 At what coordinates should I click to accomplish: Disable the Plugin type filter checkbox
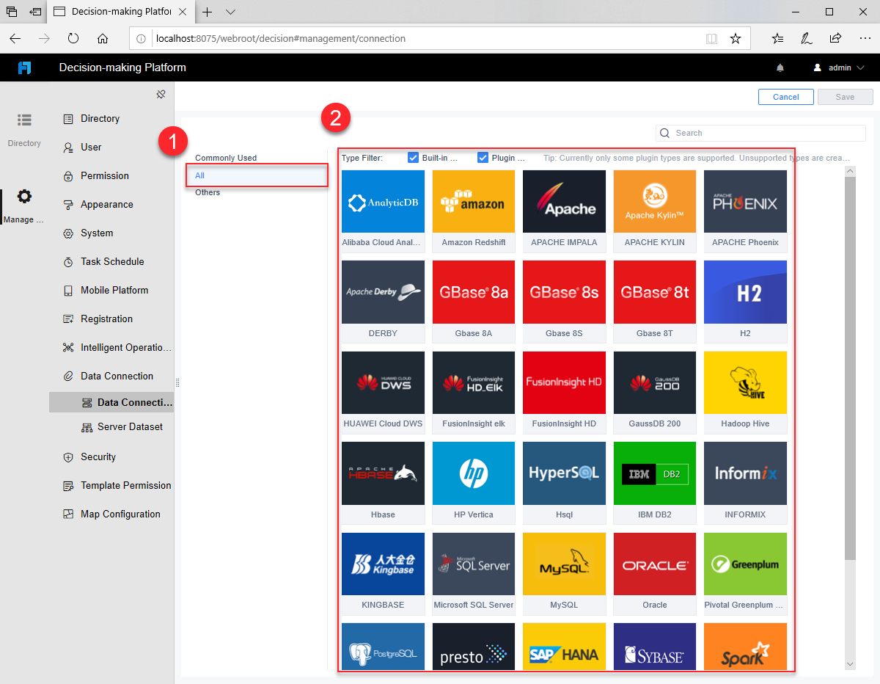tap(483, 157)
